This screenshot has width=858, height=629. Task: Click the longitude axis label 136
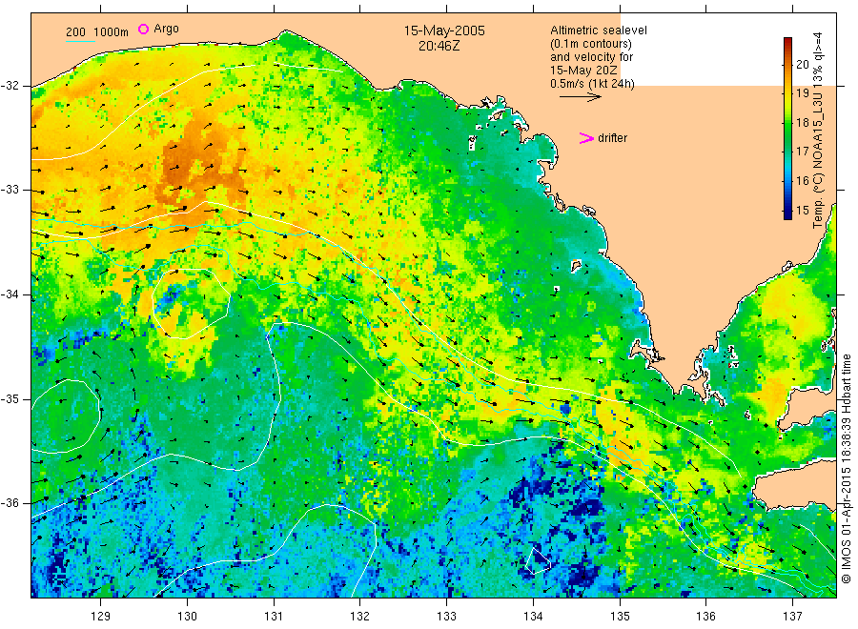point(705,617)
